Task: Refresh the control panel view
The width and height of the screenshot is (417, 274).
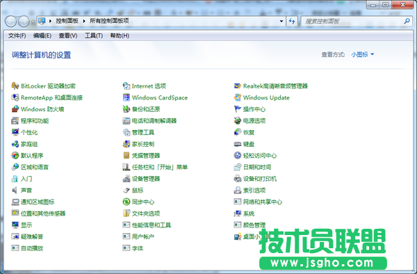Action: [292, 21]
